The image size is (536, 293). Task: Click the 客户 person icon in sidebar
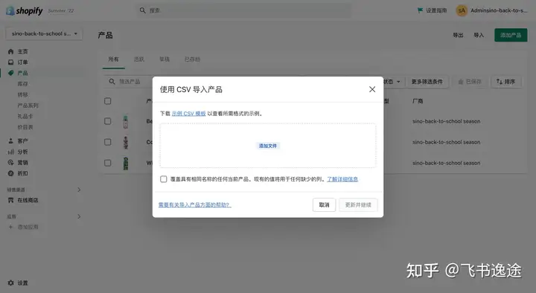10,141
